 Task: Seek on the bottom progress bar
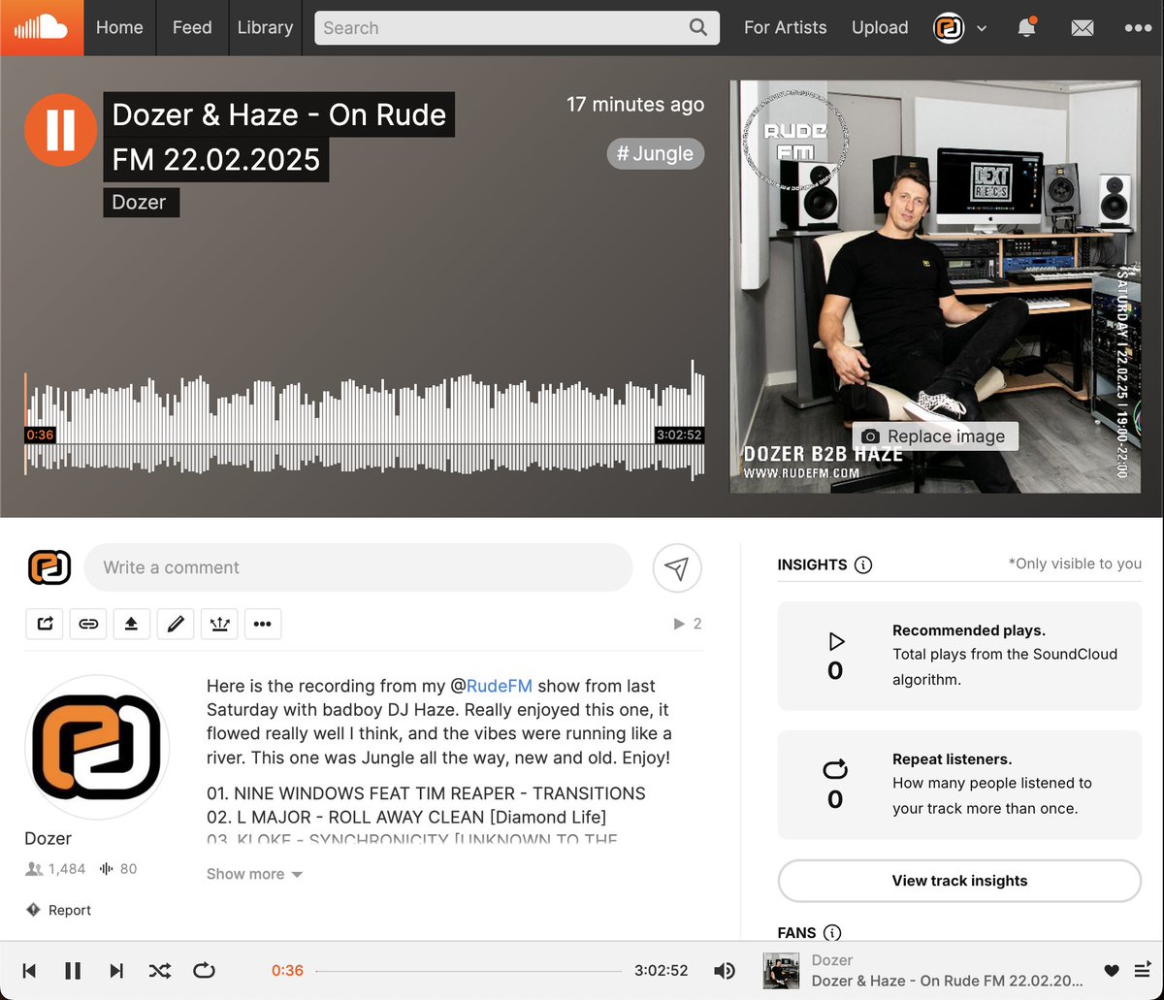pyautogui.click(x=469, y=971)
